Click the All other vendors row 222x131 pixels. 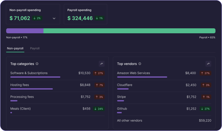pos(164,121)
